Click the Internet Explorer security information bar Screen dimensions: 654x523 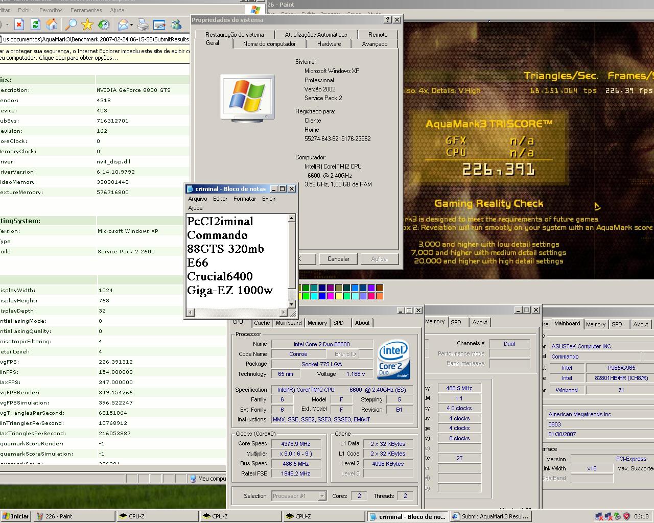[x=95, y=54]
